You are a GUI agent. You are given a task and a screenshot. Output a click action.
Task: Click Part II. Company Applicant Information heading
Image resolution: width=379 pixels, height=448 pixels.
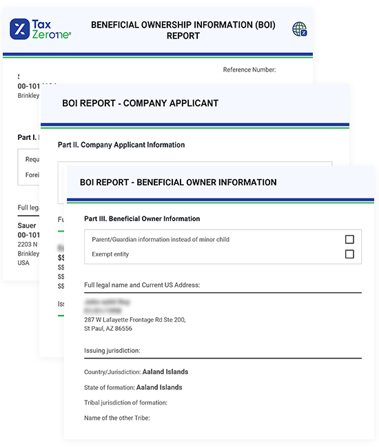point(121,145)
